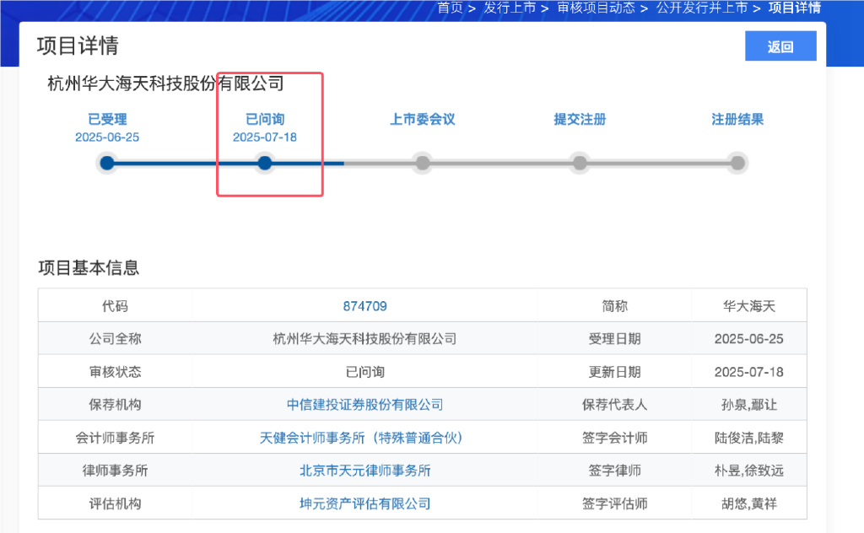Click the 已问询 timeline dot
Image resolution: width=864 pixels, height=533 pixels.
click(x=265, y=163)
